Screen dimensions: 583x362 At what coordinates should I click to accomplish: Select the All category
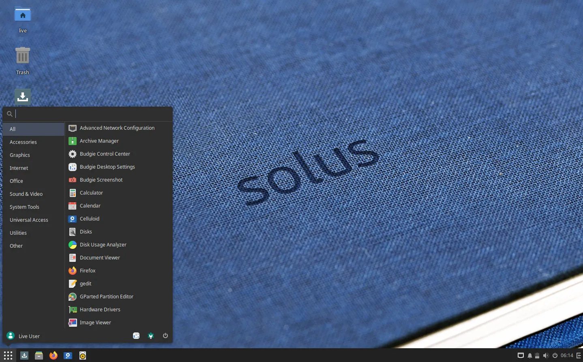(x=34, y=129)
